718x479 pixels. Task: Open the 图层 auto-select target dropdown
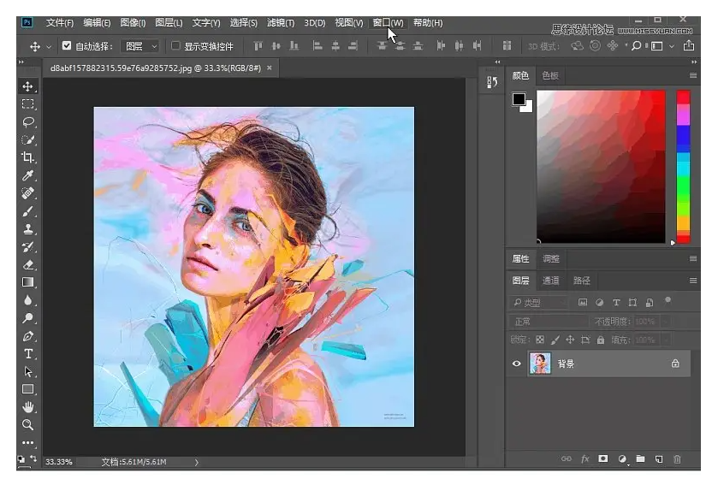(x=141, y=46)
